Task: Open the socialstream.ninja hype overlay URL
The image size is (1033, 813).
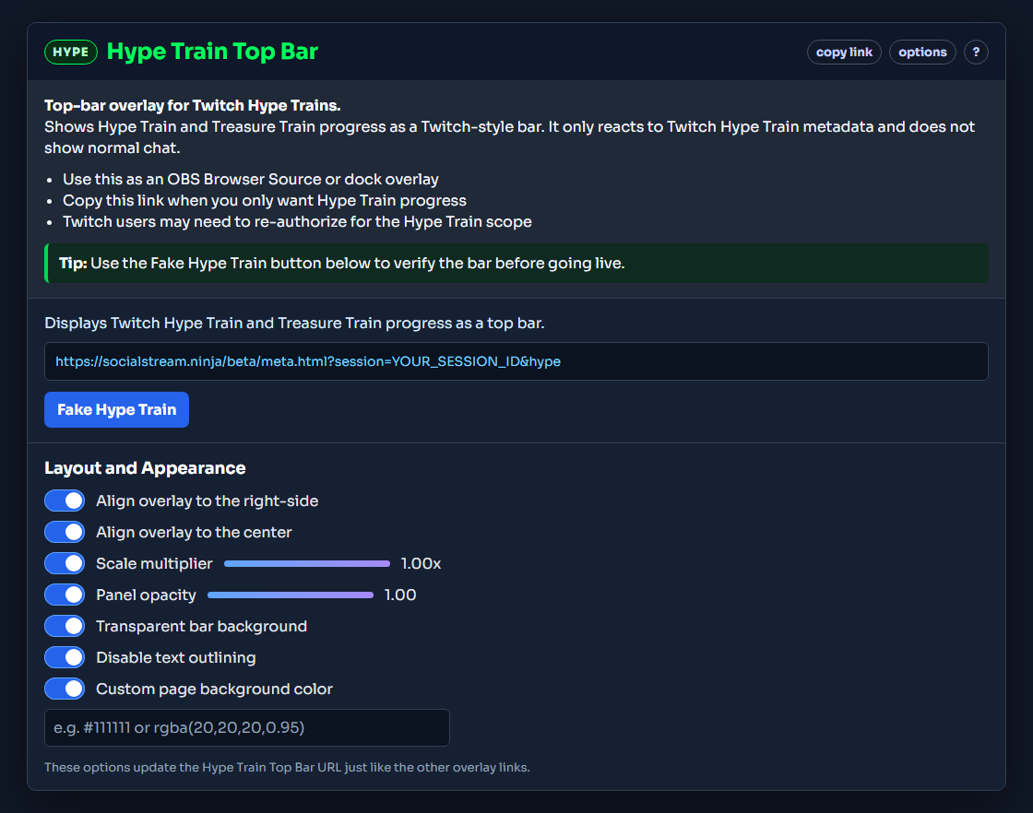Action: tap(516, 361)
